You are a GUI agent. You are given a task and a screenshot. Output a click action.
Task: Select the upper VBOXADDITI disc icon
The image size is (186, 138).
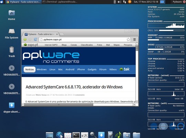(12, 71)
